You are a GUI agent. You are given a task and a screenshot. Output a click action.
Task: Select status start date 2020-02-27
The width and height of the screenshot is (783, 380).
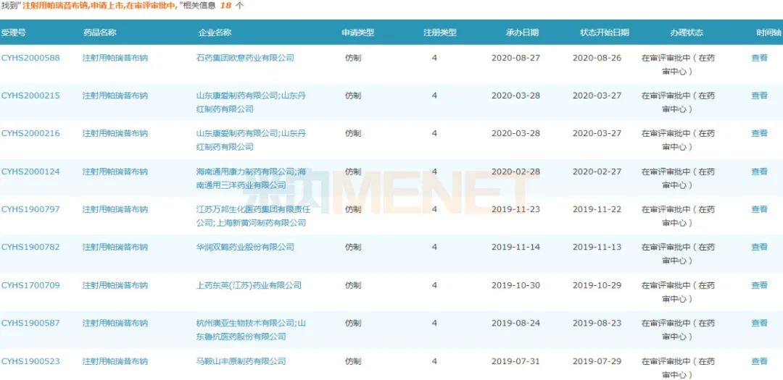[x=597, y=172]
